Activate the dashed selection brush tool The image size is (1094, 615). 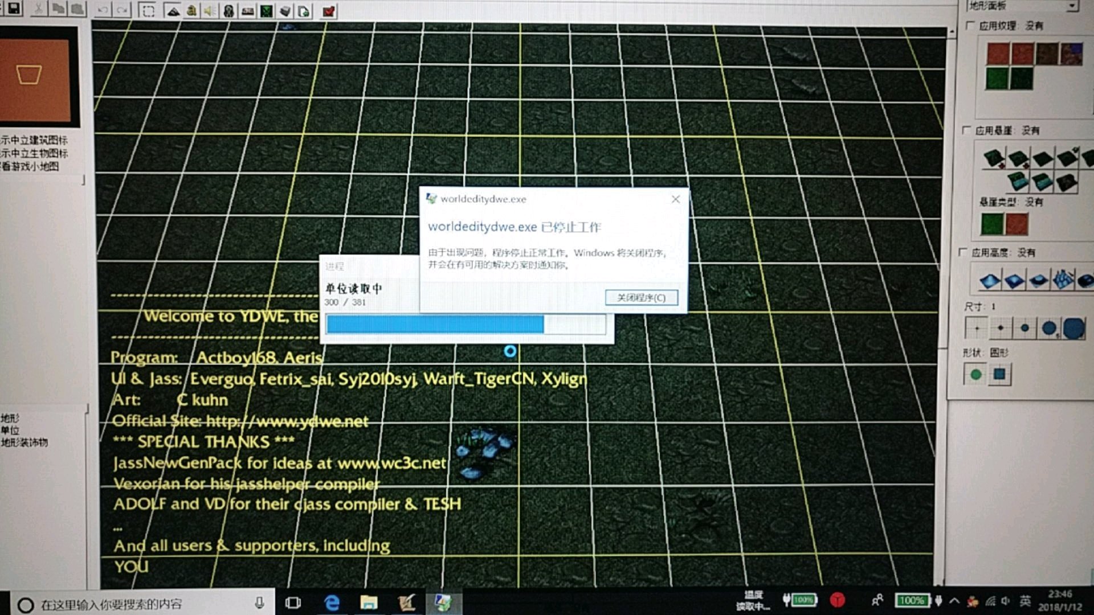coord(148,11)
